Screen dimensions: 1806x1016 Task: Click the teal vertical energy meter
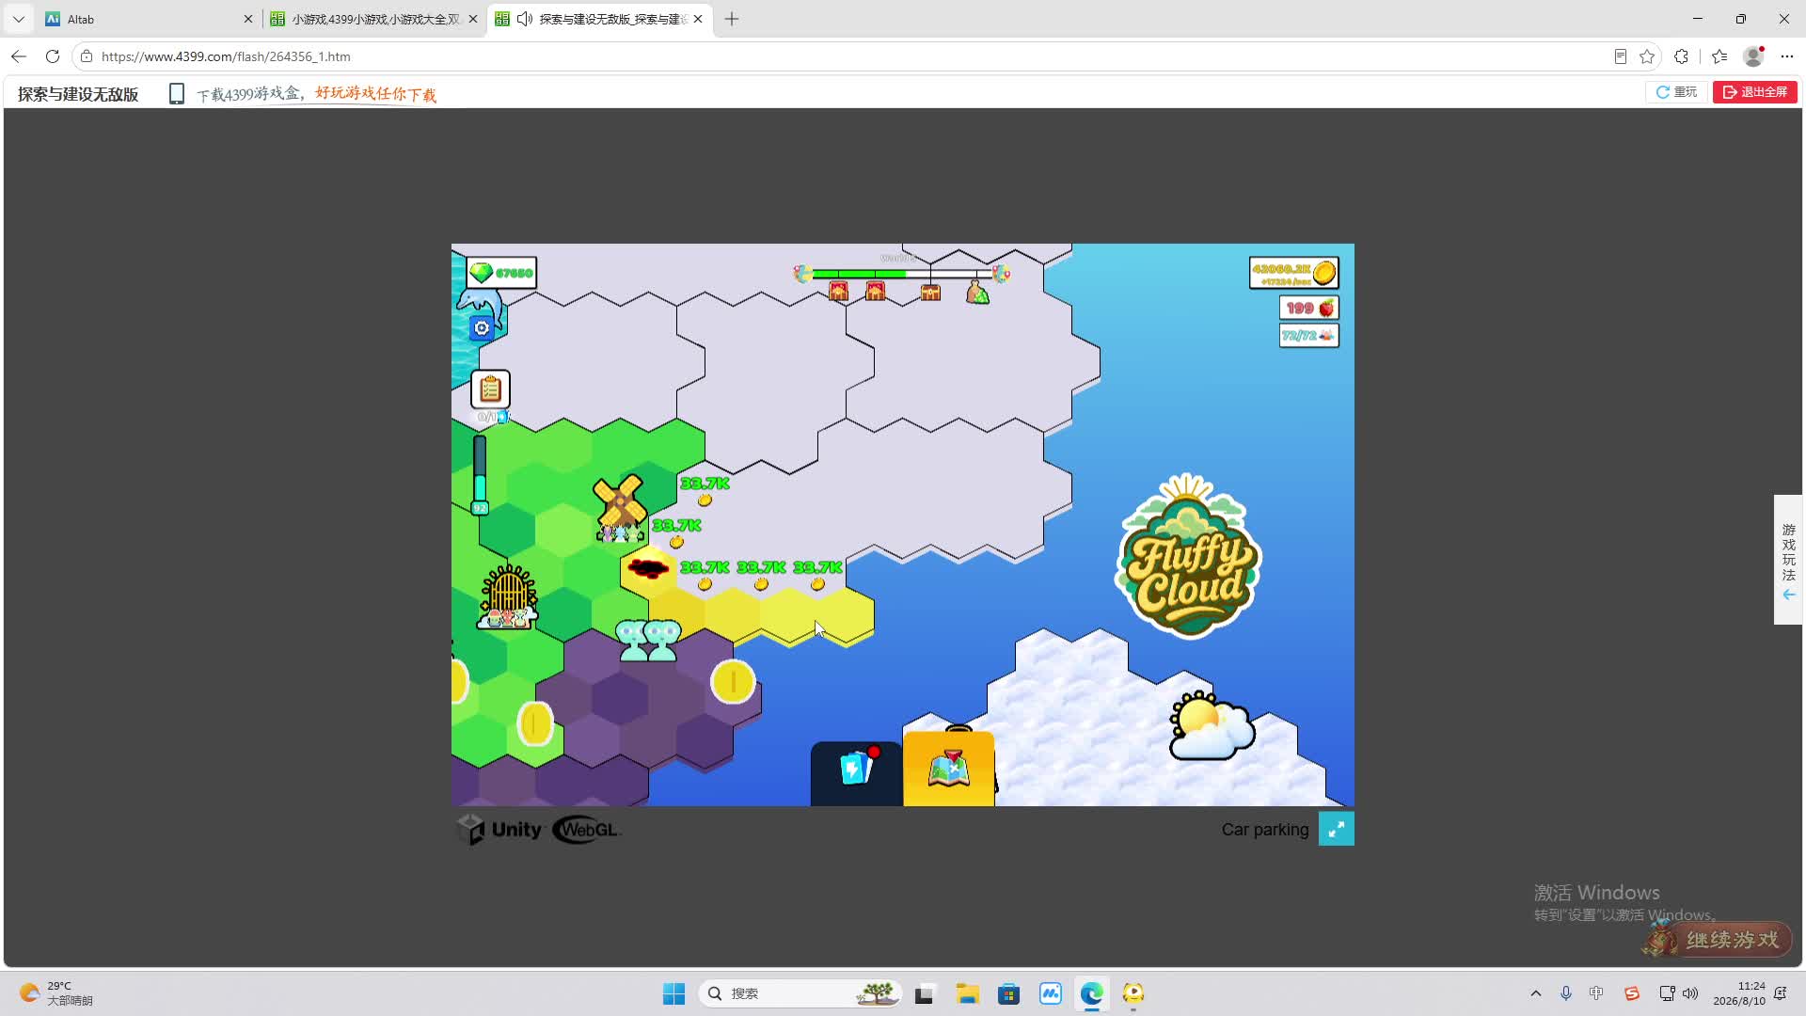480,474
